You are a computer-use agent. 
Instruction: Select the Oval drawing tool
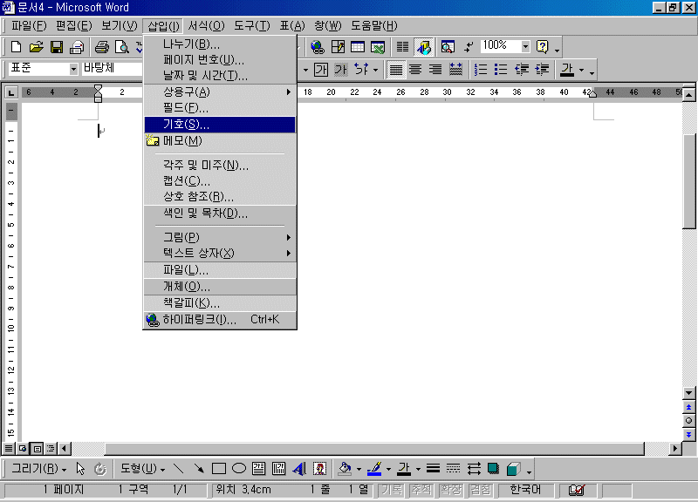pos(239,469)
